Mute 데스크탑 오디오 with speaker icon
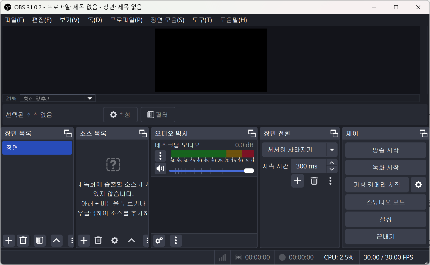 [x=160, y=168]
